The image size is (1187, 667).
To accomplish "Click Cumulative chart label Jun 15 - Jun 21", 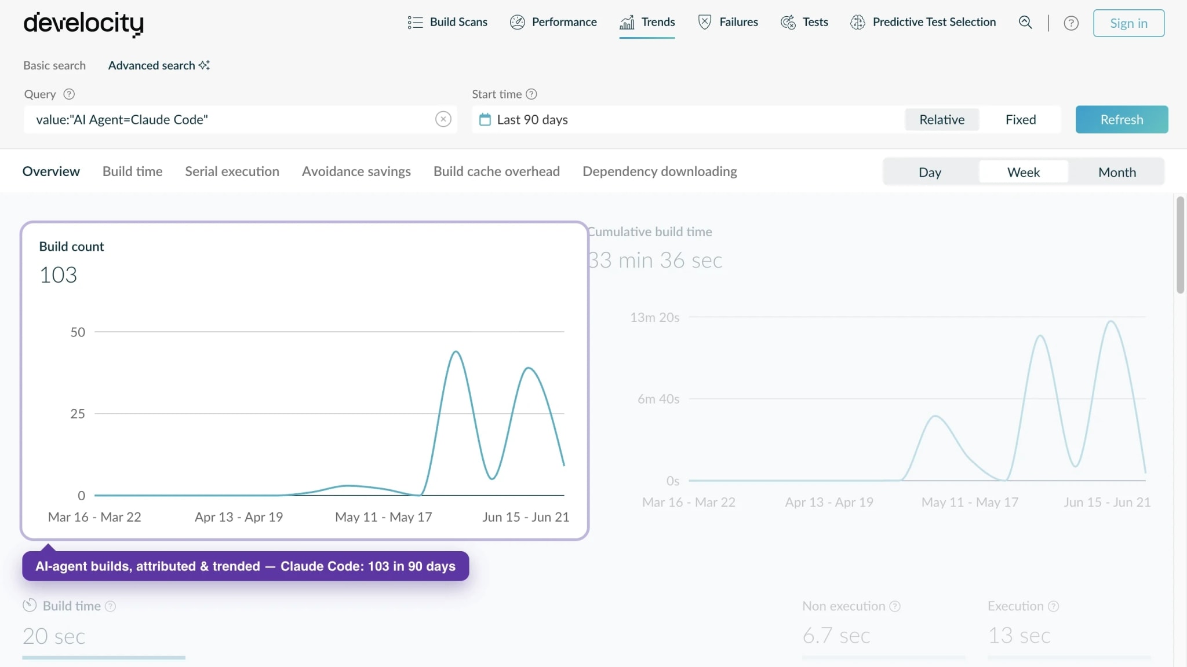I will click(x=1107, y=503).
